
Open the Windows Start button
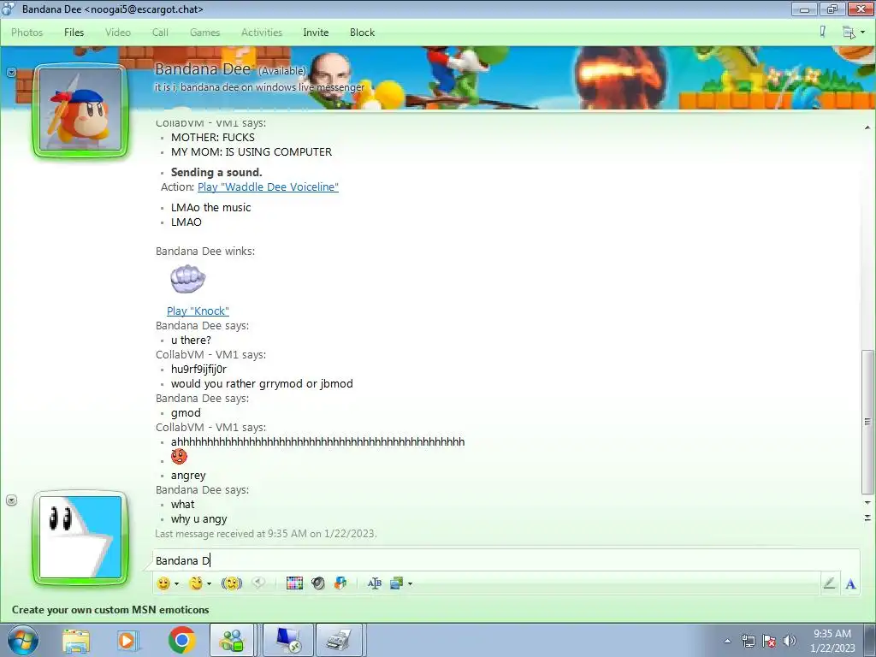[23, 640]
